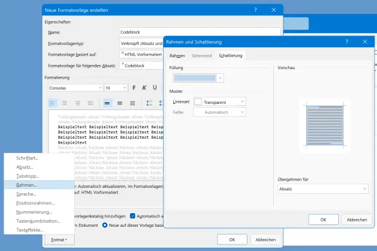Click the align left icon
This screenshot has height=251, width=377.
pos(52,103)
